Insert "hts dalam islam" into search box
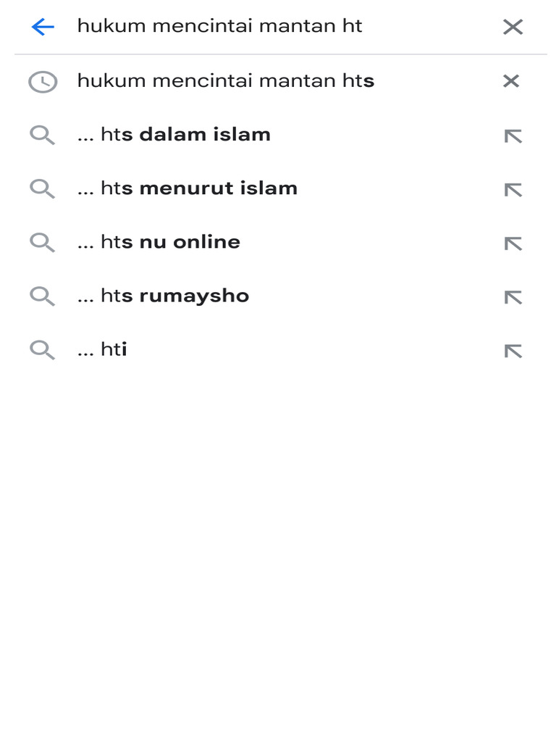556x742 pixels. 513,136
